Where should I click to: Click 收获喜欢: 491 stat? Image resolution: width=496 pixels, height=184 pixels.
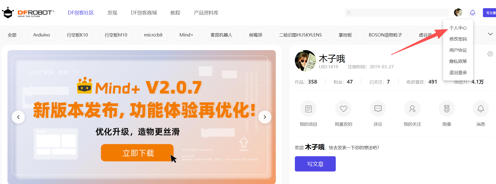click(422, 82)
